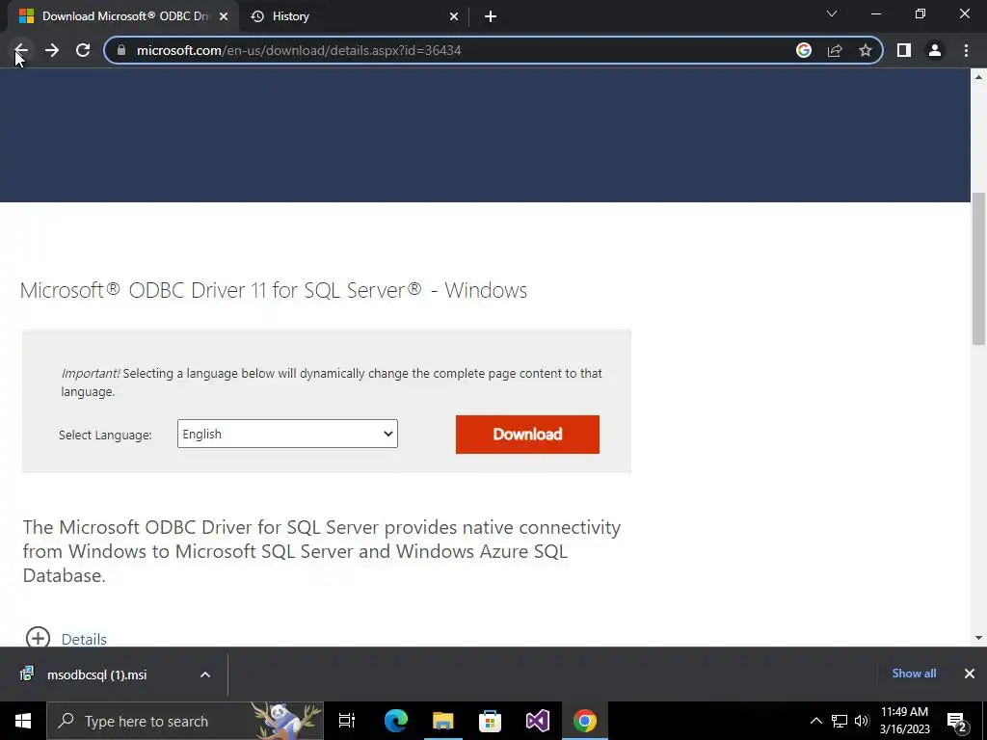The image size is (987, 740).
Task: Click the red Download button
Action: (x=527, y=435)
